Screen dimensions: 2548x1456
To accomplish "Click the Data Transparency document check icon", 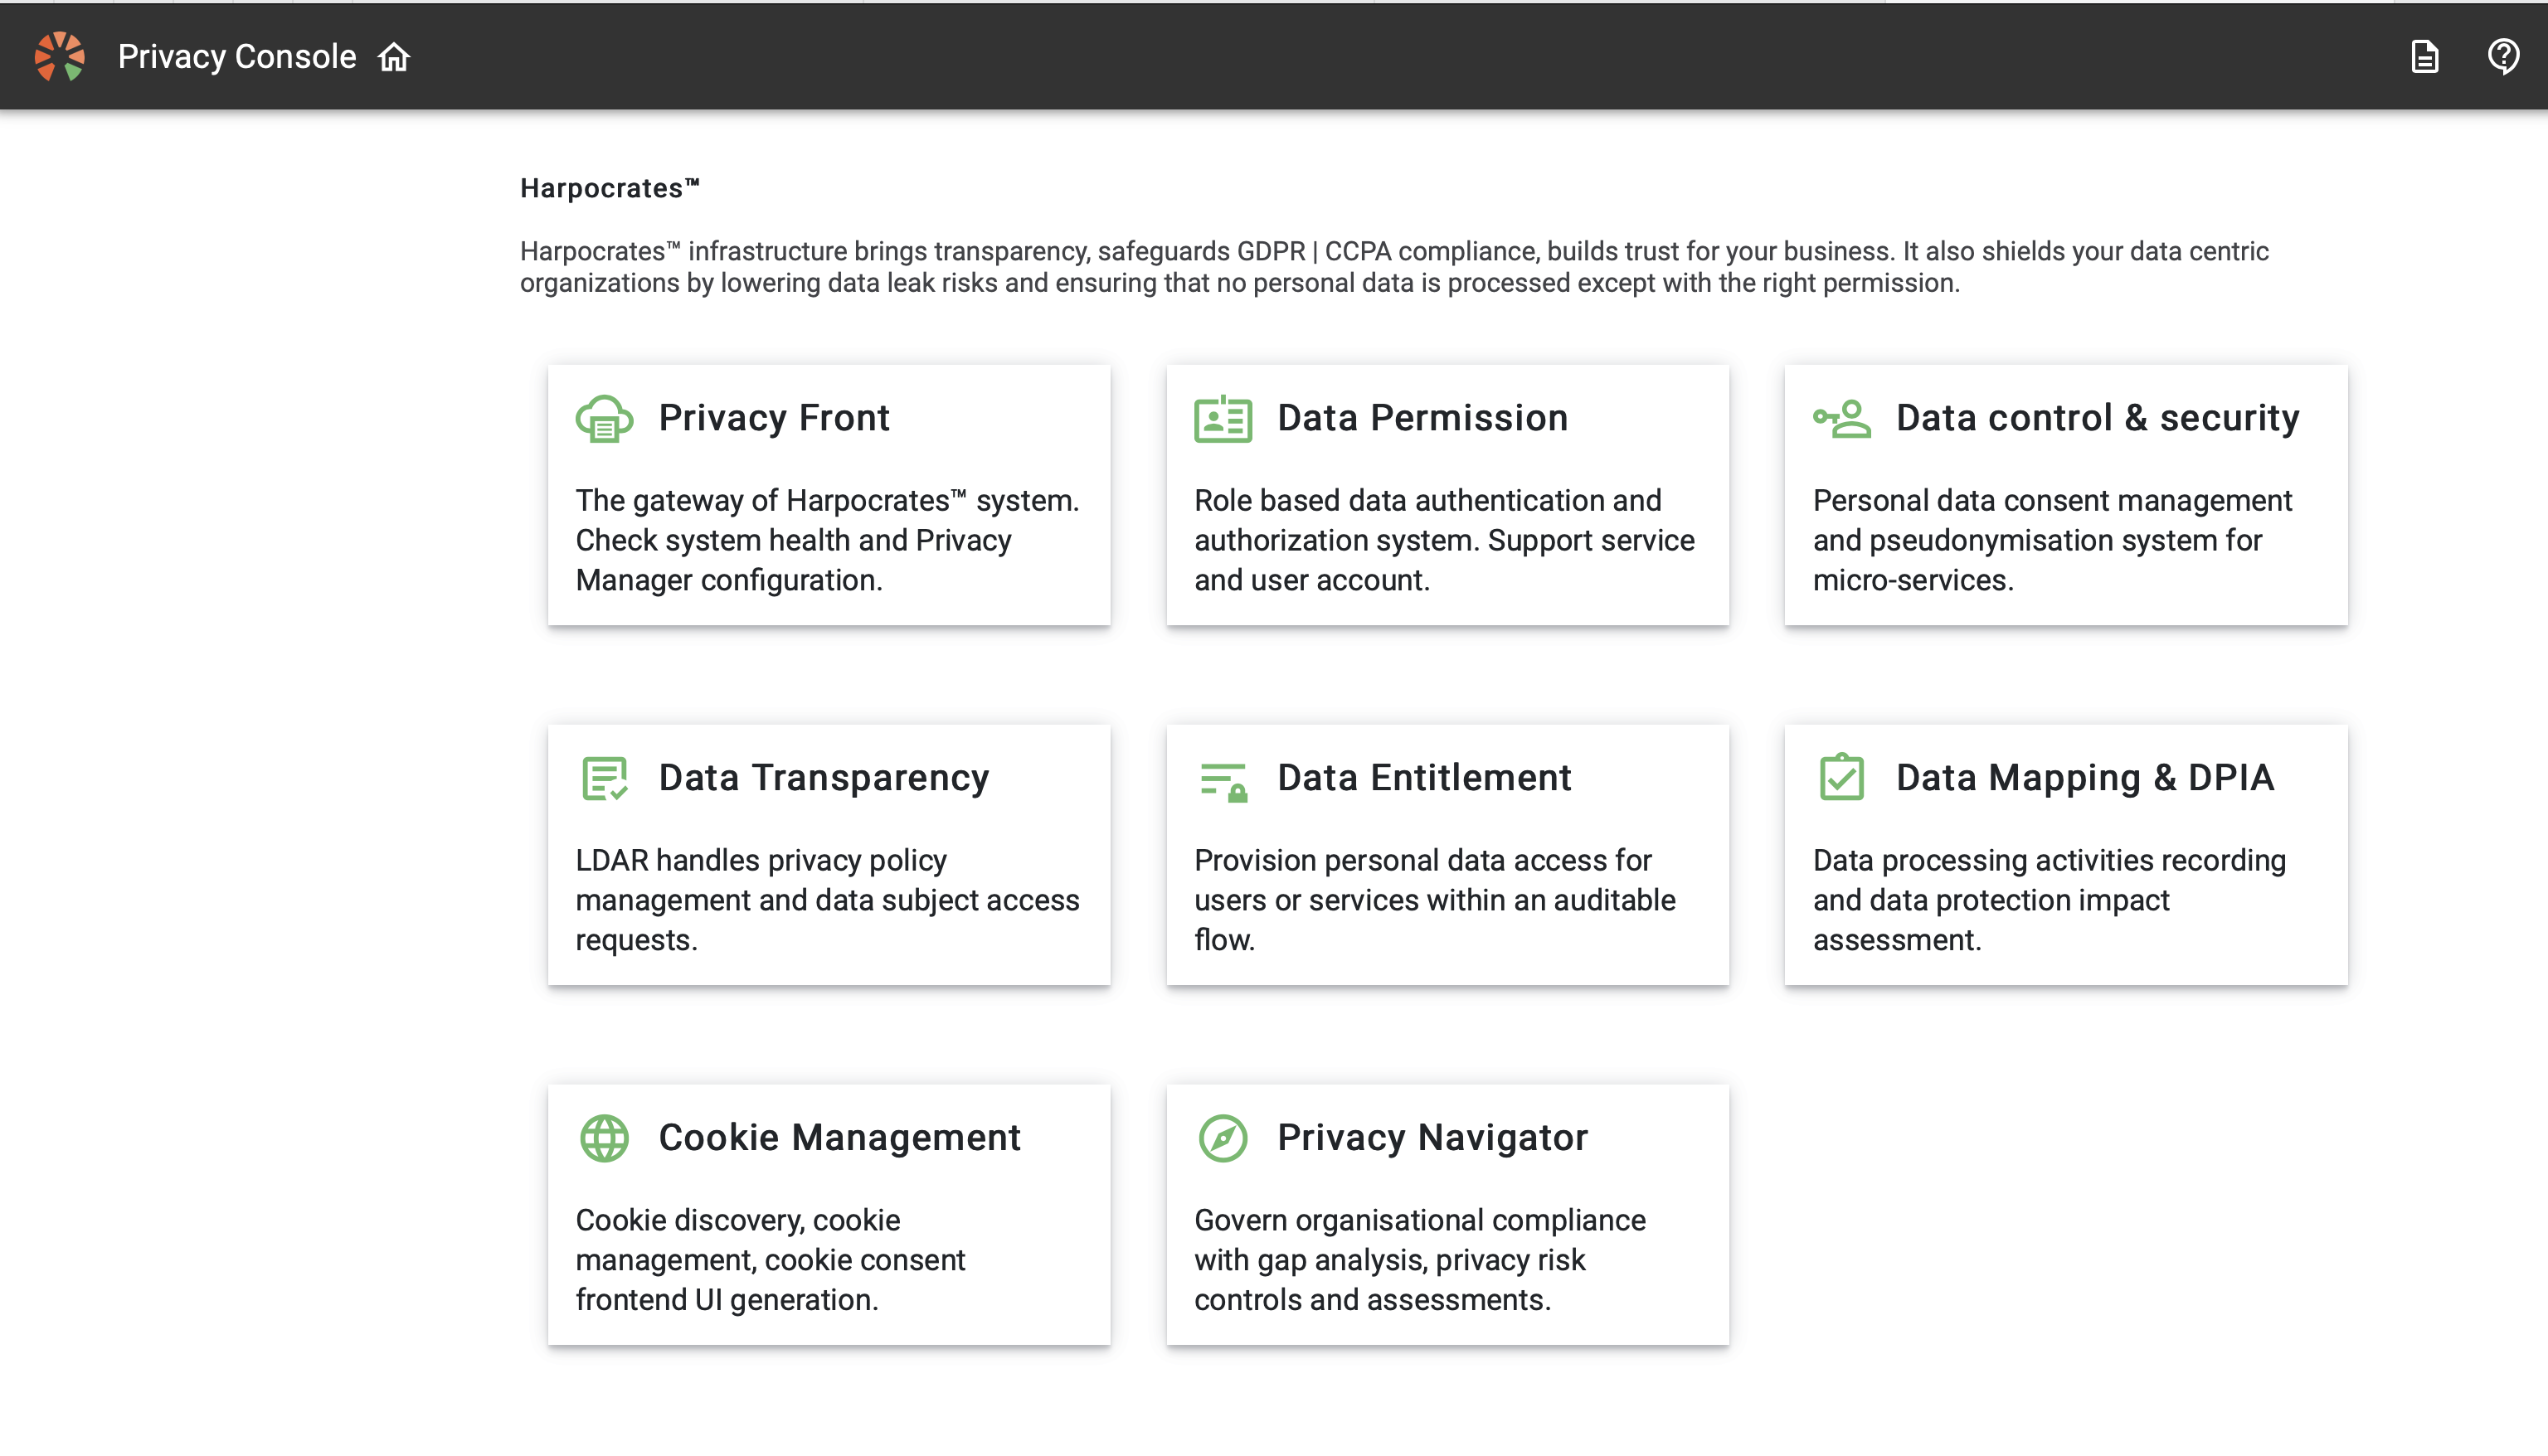I will tap(604, 778).
